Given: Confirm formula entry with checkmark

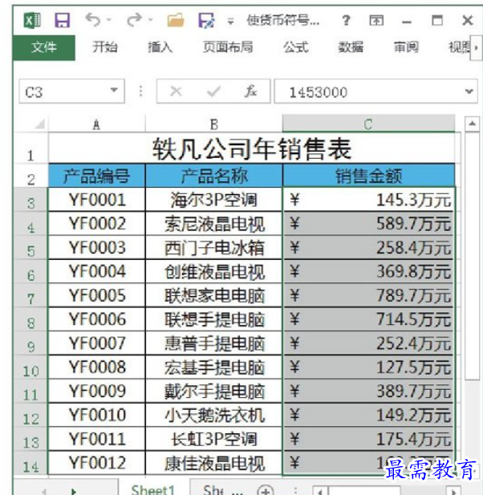Looking at the screenshot, I should pyautogui.click(x=213, y=91).
